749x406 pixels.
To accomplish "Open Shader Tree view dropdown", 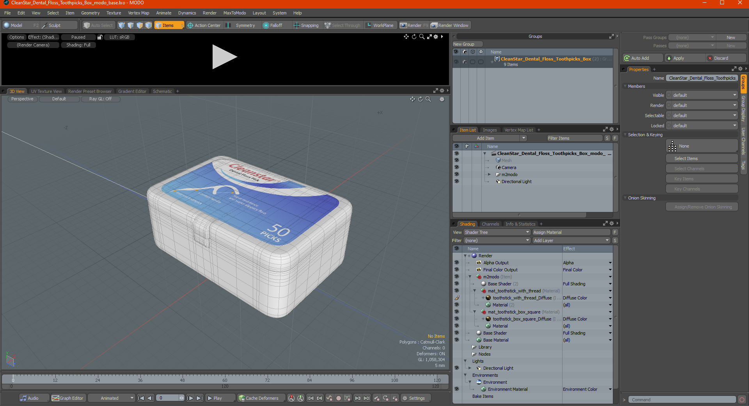I will [x=497, y=232].
